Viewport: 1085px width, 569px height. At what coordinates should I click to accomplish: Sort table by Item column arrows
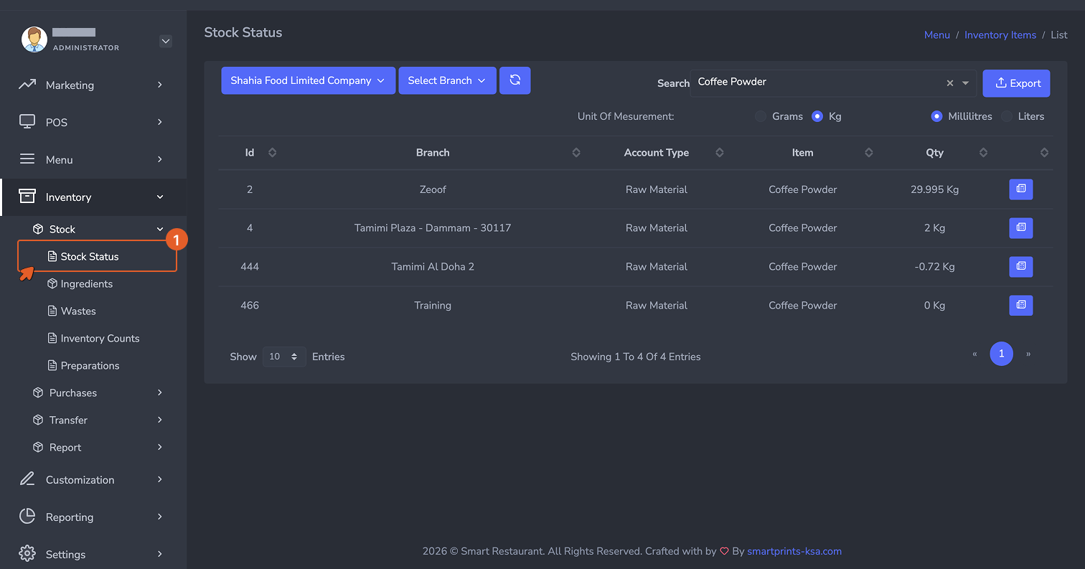(869, 153)
